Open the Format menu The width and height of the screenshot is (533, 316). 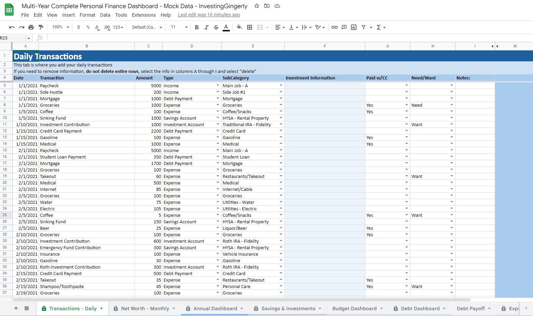click(x=87, y=15)
